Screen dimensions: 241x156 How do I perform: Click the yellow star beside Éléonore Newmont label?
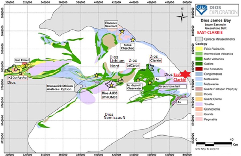[122, 31]
